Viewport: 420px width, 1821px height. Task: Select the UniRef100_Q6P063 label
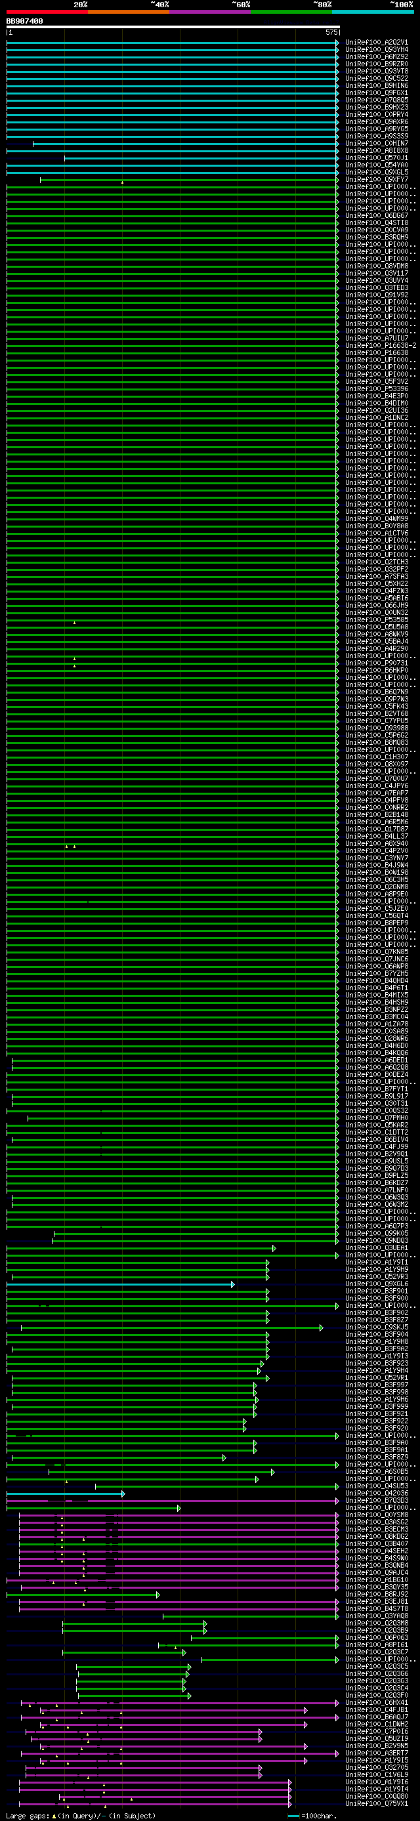(376, 1637)
